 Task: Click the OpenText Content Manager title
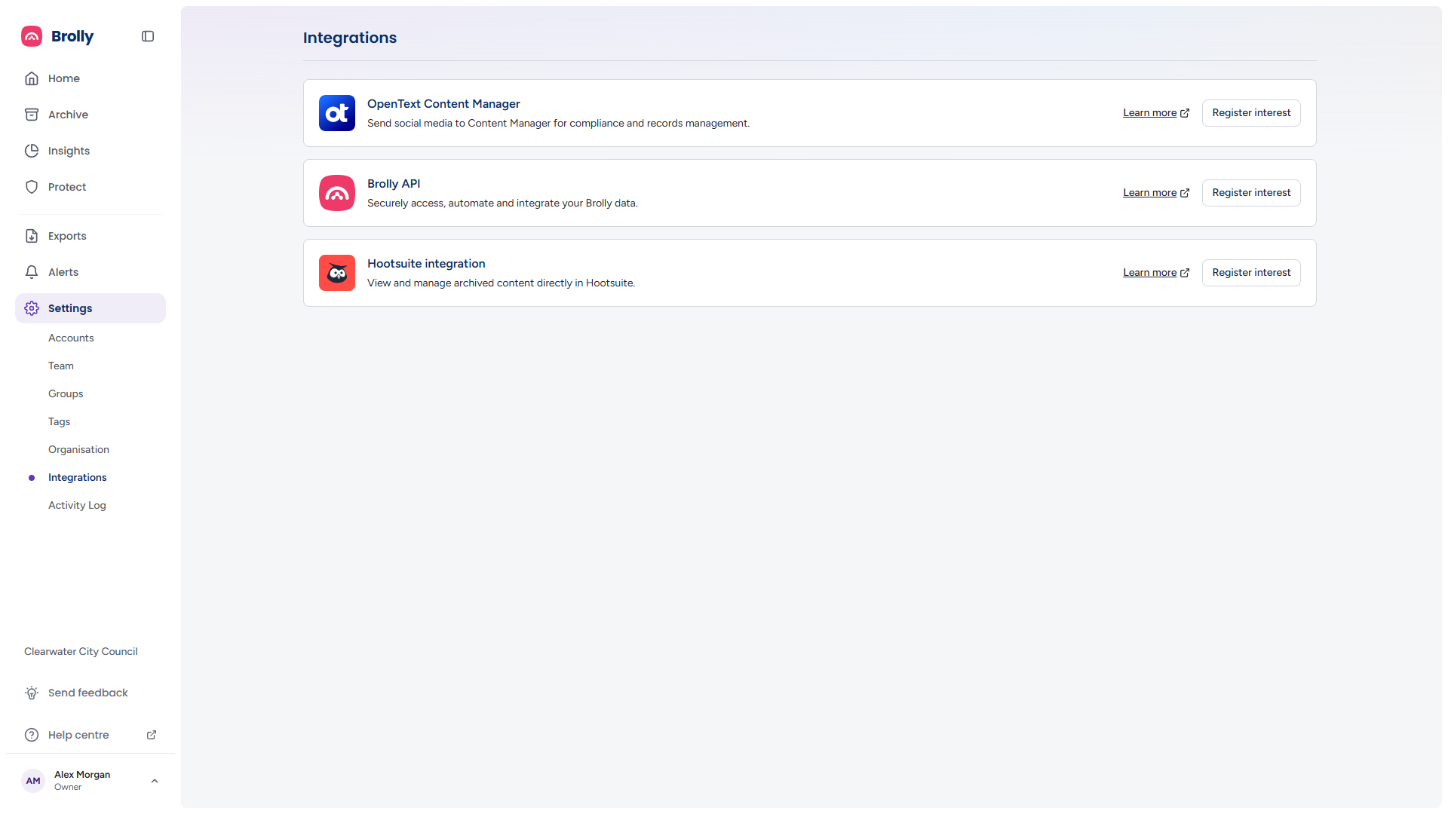pyautogui.click(x=443, y=104)
